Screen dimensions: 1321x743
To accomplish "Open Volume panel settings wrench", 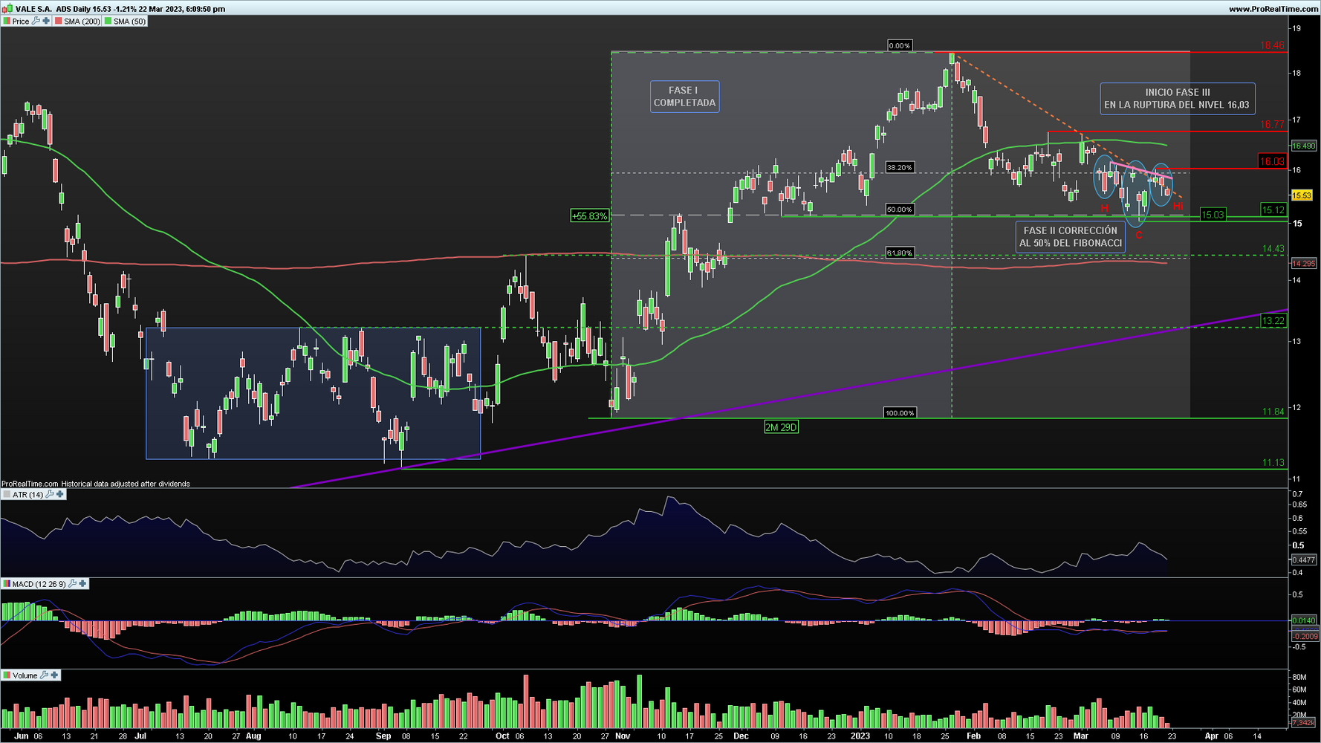I will (x=44, y=675).
